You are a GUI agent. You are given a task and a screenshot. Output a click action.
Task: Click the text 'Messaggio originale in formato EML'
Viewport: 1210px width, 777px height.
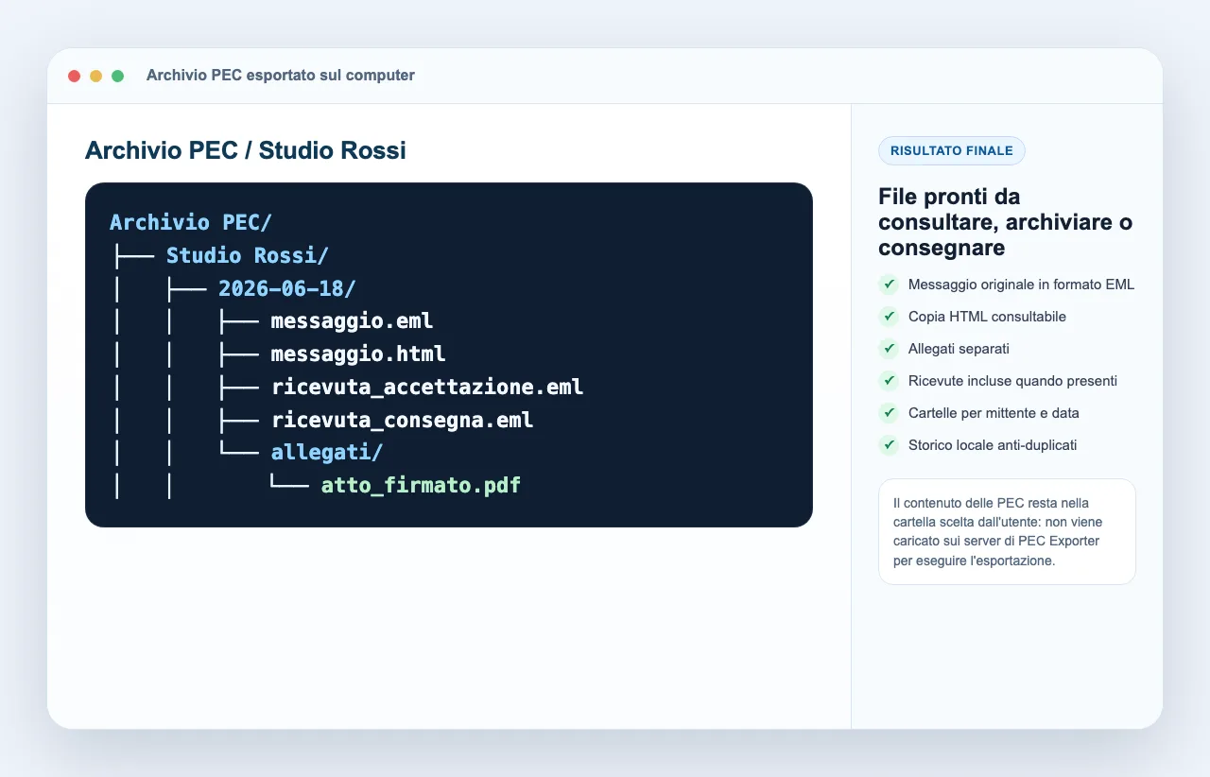(x=1021, y=285)
